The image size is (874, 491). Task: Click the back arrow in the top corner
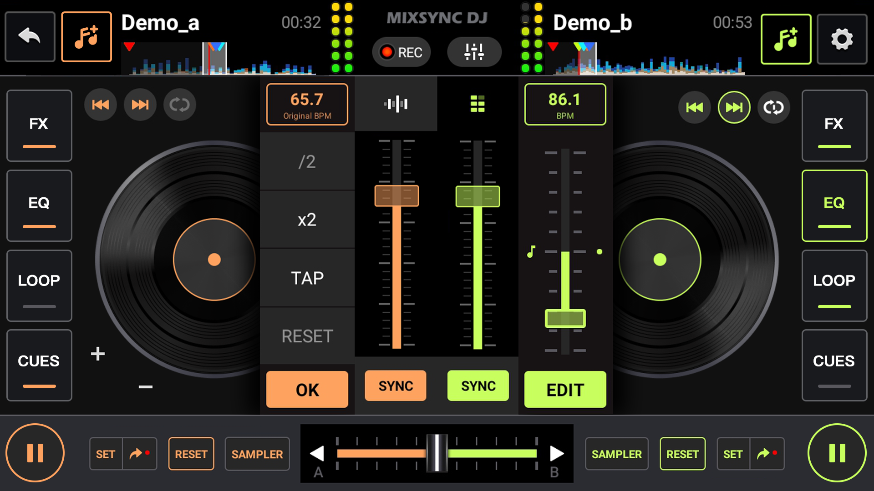point(29,36)
